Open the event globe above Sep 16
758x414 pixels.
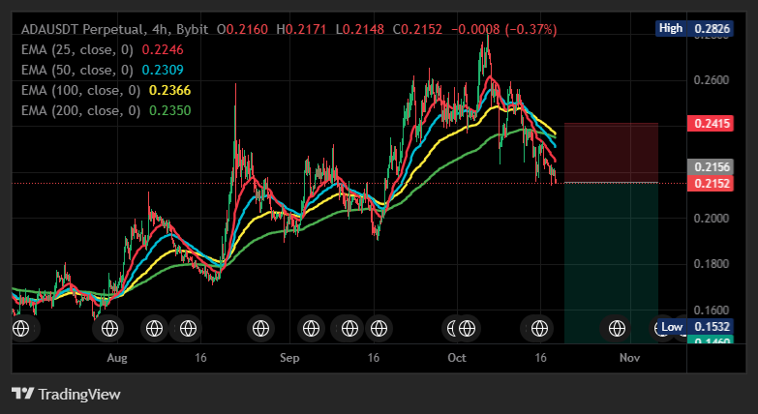(x=379, y=329)
